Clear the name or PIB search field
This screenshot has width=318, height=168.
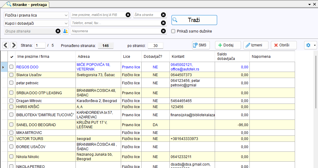tap(128, 15)
